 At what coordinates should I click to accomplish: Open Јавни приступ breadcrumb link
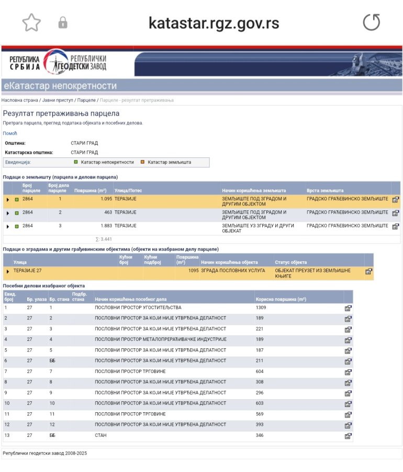click(x=58, y=100)
